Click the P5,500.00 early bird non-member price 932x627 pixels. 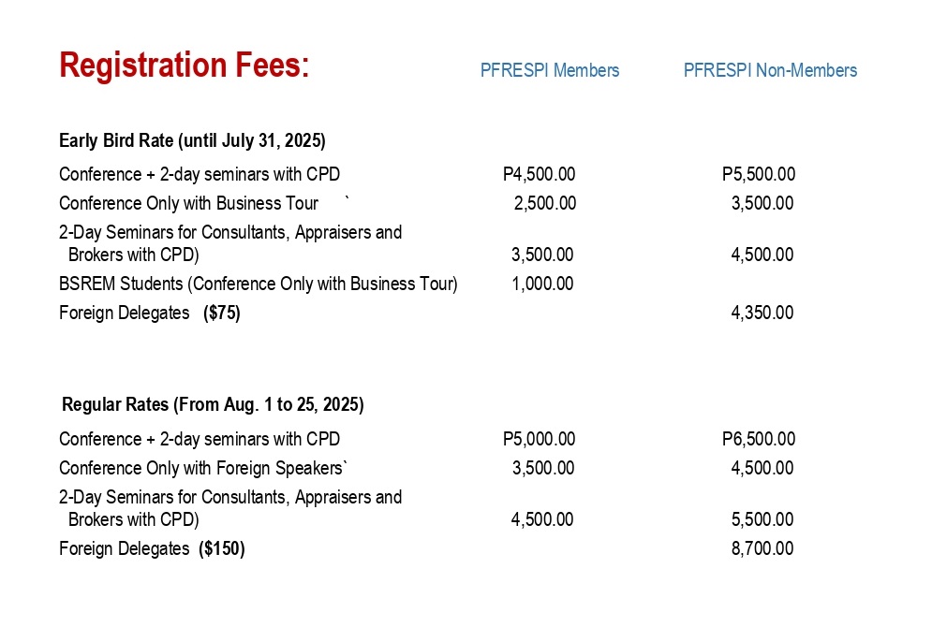759,174
